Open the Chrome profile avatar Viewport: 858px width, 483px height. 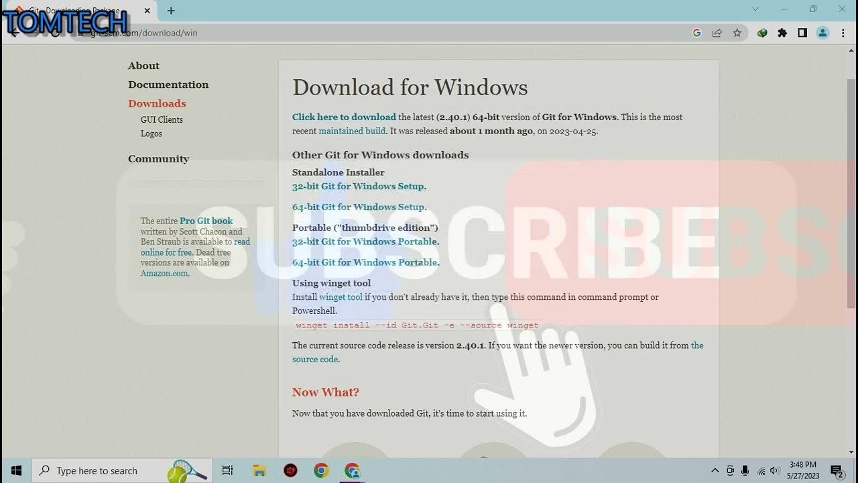tap(822, 33)
